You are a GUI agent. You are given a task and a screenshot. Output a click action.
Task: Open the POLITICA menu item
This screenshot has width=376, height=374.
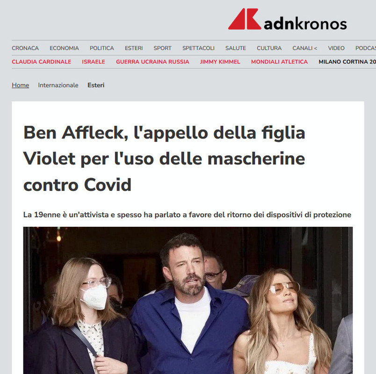(101, 48)
